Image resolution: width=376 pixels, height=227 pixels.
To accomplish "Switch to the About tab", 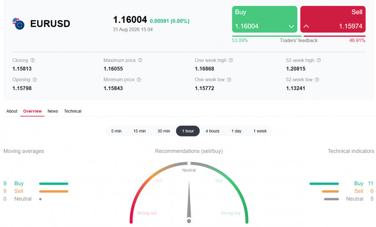I will (x=12, y=111).
